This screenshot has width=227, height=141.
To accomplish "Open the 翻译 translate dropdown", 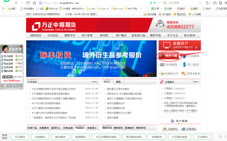I will coord(182,9).
